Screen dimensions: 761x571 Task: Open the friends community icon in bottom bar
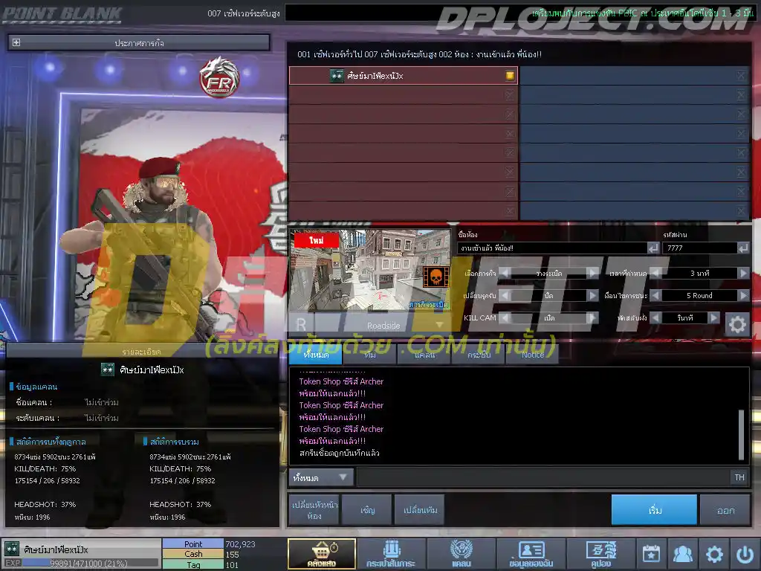point(683,553)
